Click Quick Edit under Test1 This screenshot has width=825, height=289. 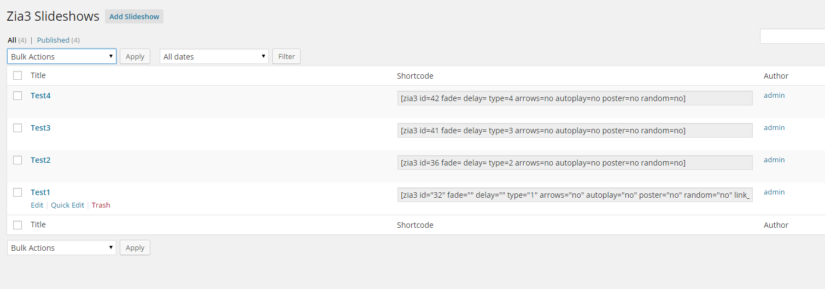coord(67,205)
